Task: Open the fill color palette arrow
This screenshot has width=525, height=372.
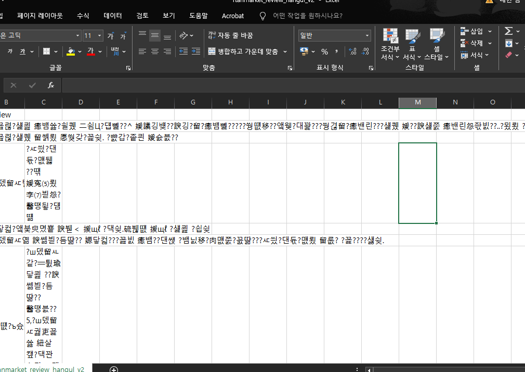Action: pos(80,51)
